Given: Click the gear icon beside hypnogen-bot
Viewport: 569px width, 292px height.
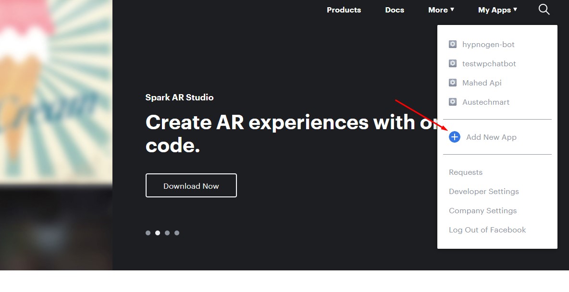Looking at the screenshot, I should (453, 44).
